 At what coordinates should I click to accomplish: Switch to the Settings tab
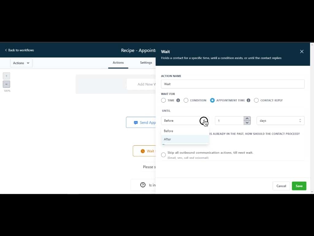[146, 63]
